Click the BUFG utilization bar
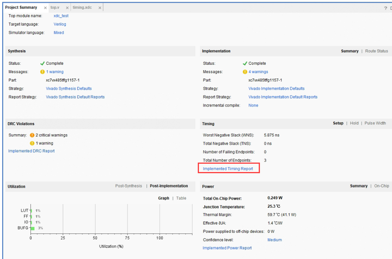 pos(33,228)
